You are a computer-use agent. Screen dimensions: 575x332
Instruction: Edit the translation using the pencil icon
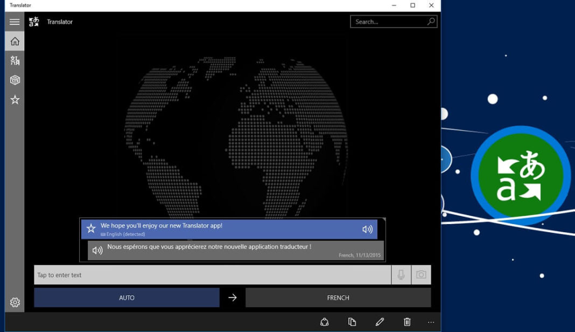tap(380, 321)
